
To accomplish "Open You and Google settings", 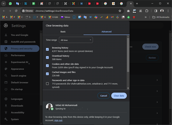I will (x=20, y=35).
